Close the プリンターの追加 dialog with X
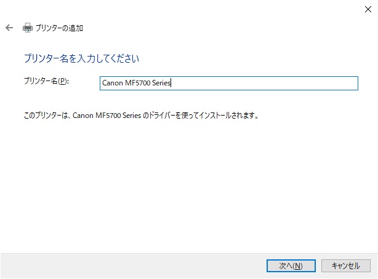 point(368,9)
